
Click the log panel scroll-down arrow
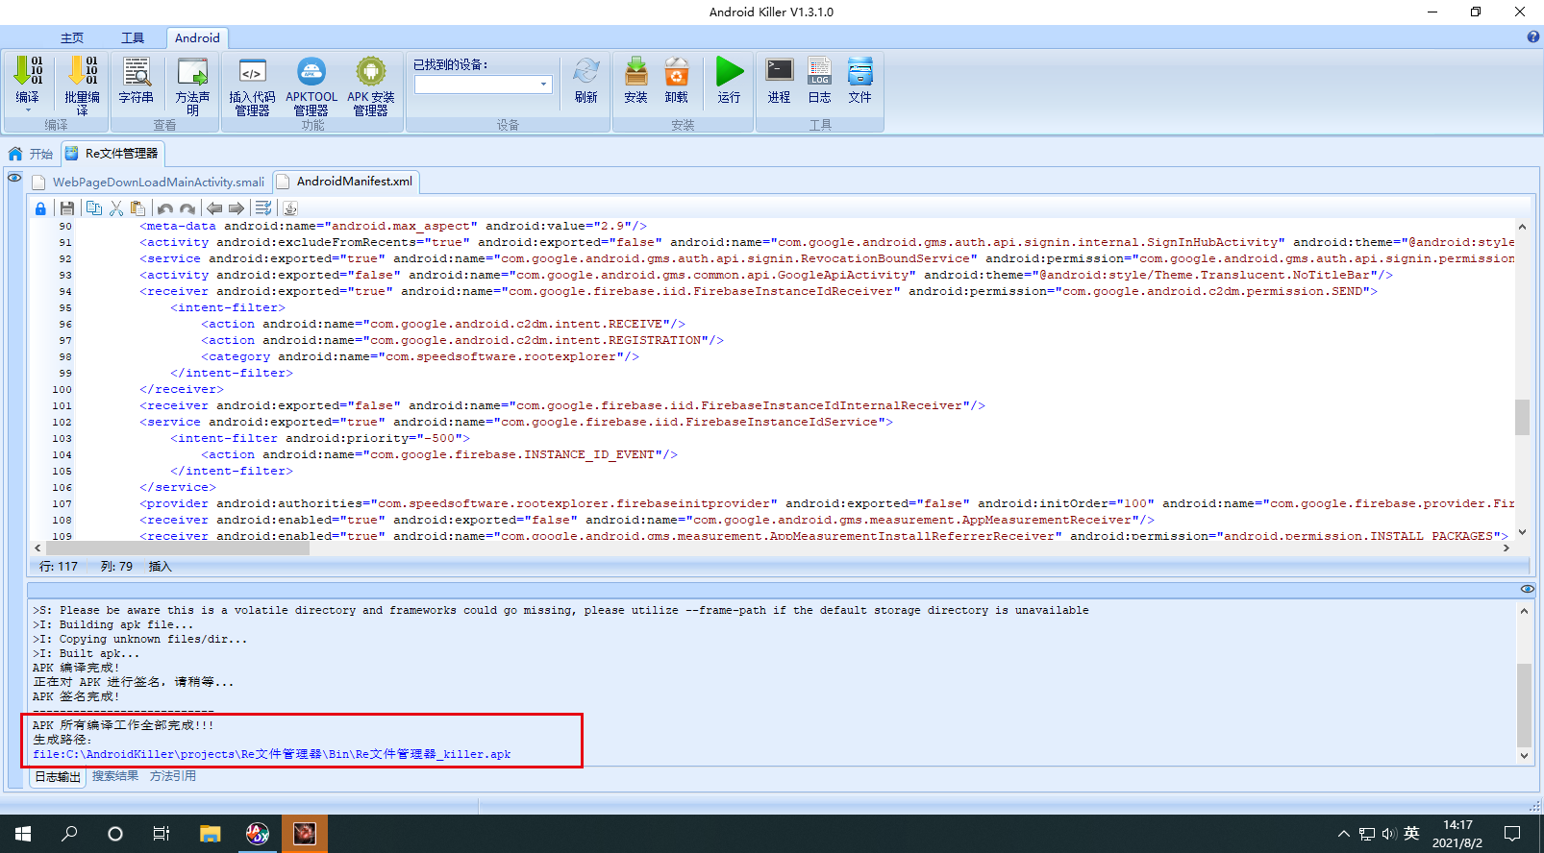point(1524,756)
